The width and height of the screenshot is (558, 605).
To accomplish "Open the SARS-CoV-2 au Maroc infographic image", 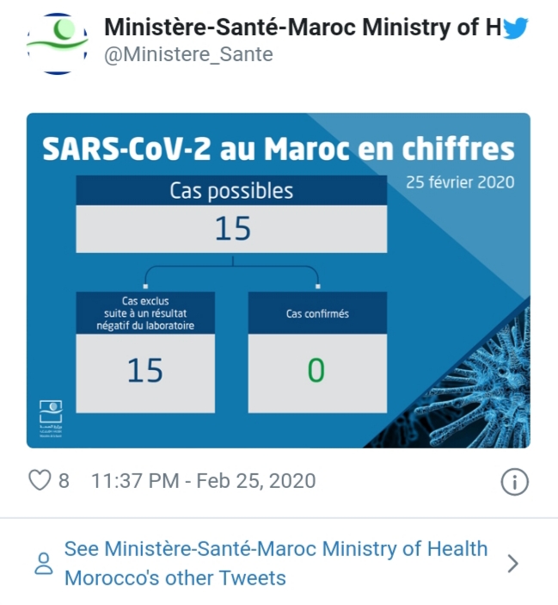I will point(279,281).
